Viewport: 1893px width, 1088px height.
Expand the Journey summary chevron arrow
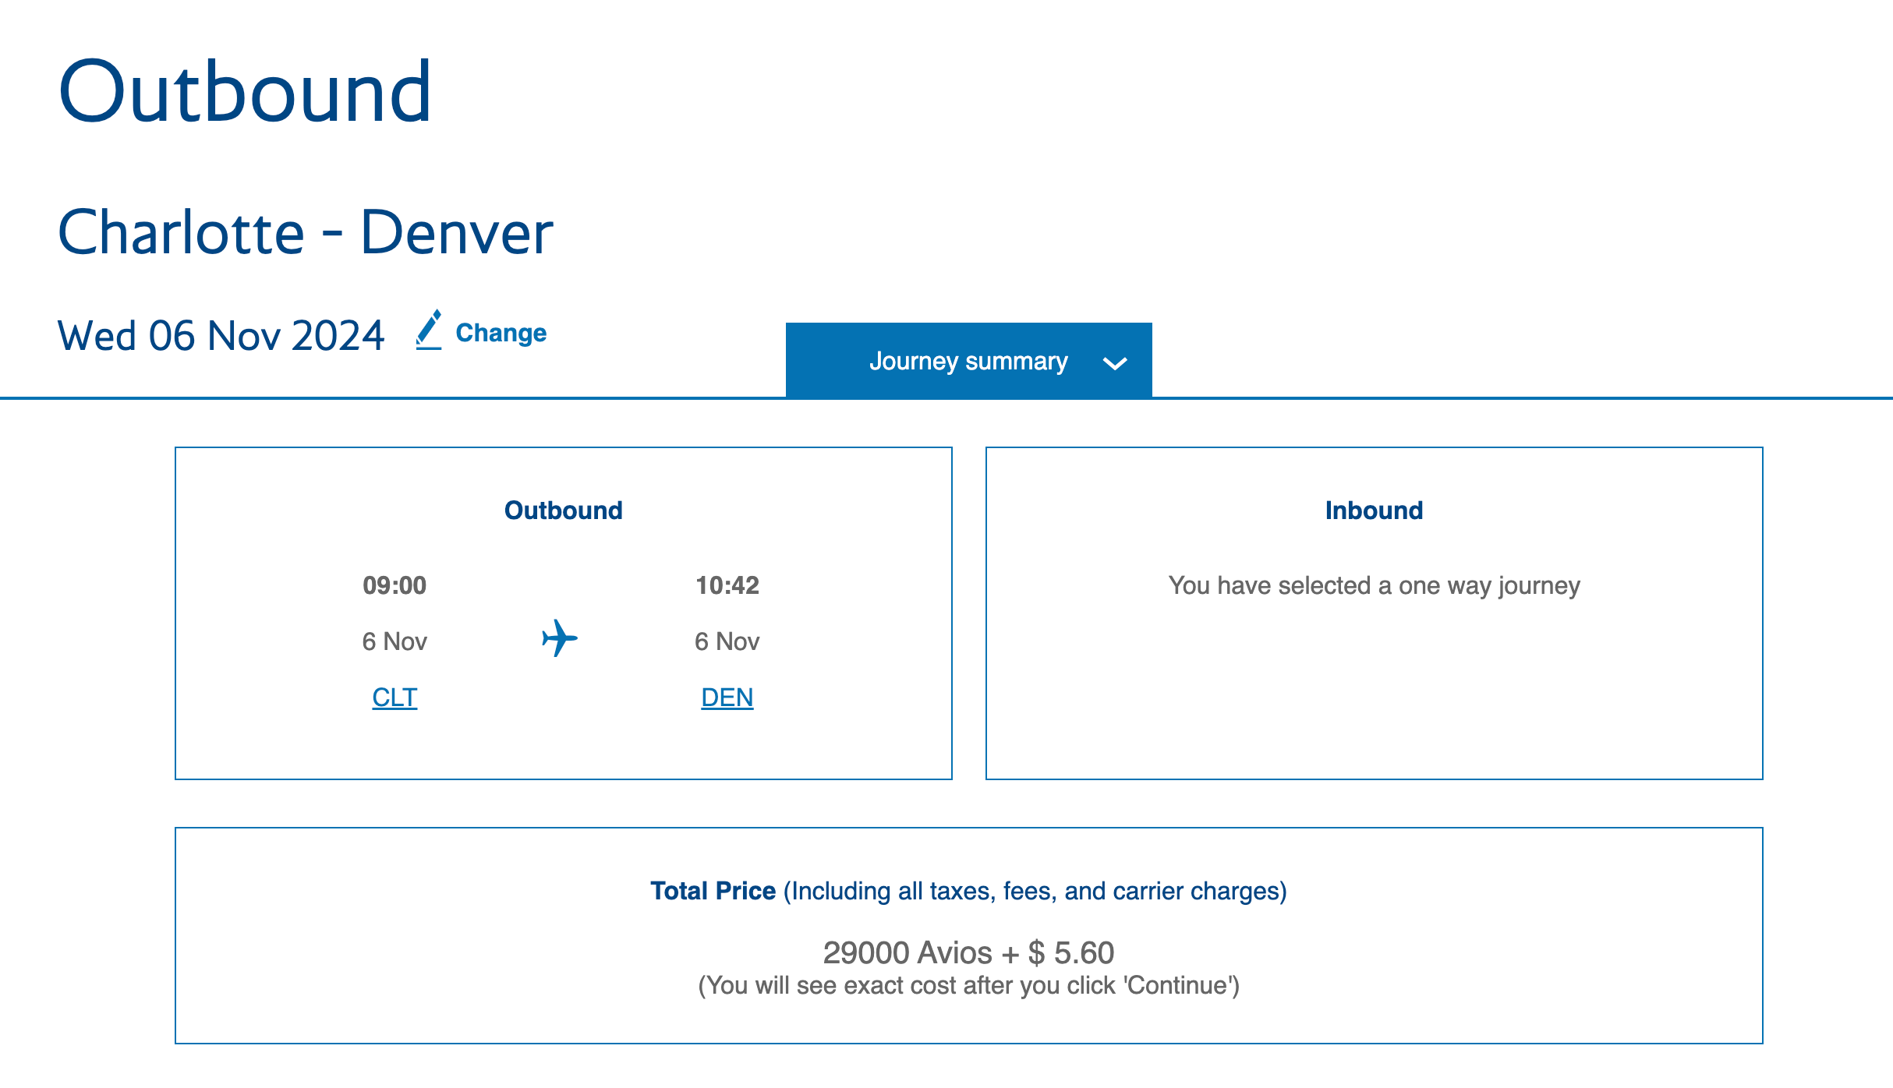pos(1115,363)
